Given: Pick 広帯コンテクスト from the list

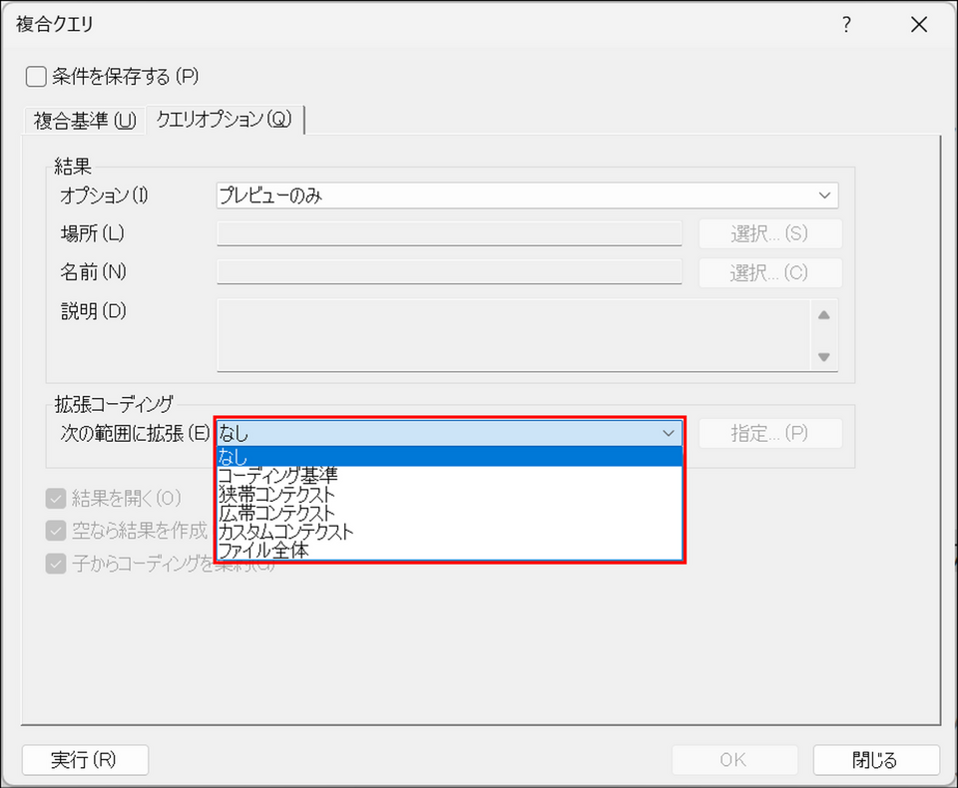Looking at the screenshot, I should pyautogui.click(x=450, y=513).
